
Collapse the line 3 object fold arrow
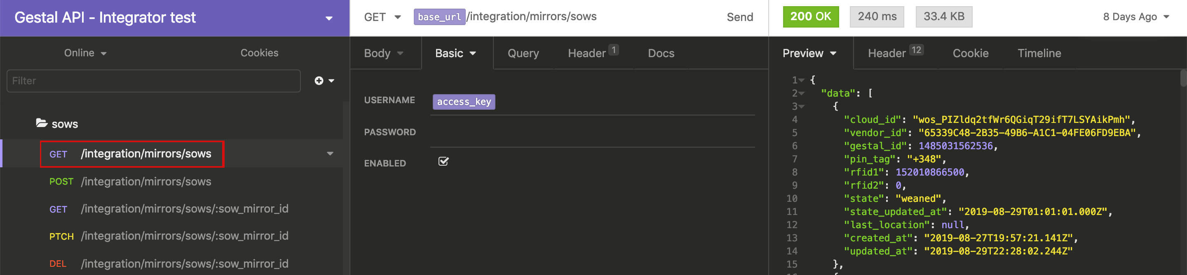pos(802,107)
